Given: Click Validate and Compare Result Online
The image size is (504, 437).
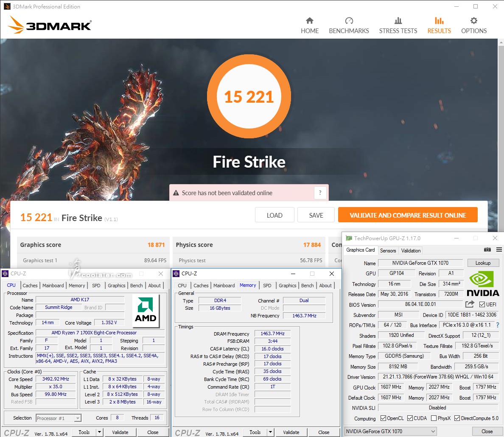Looking at the screenshot, I should click(x=408, y=215).
